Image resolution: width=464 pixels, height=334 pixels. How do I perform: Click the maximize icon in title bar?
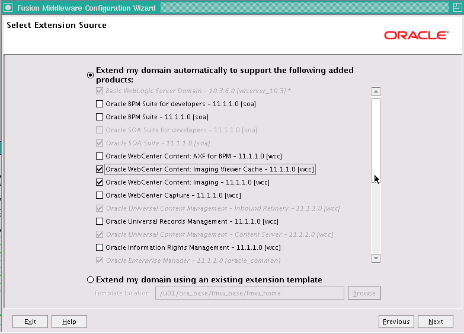457,7
